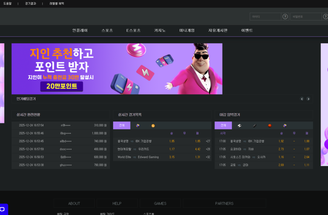Image resolution: width=328 pixels, height=215 pixels.
Task: Filter 마감 임박경기 by soccer ball icon
Action: click(x=239, y=126)
